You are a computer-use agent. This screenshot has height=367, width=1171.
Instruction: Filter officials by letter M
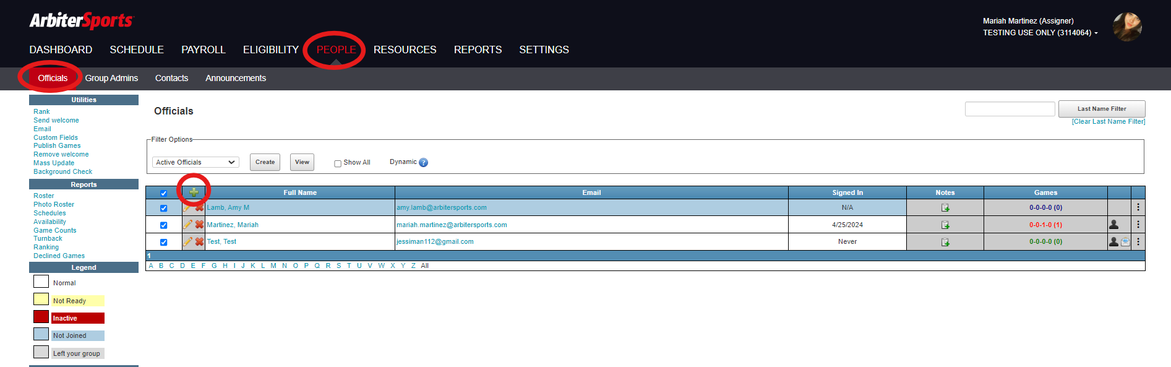(x=273, y=266)
